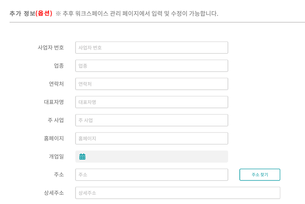Screen dimensions: 305x204
Task: Focus the 주 사업 input field
Action: pos(152,120)
